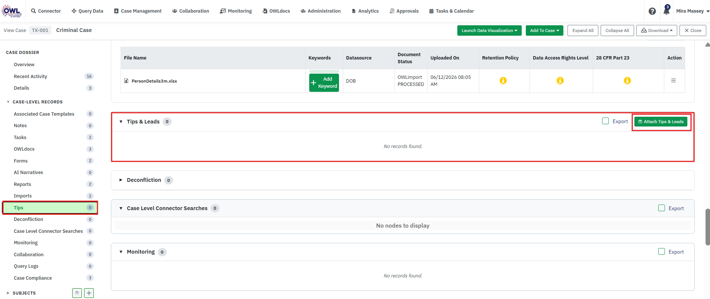Collapse the Tips & Leads section
The height and width of the screenshot is (299, 710).
point(121,122)
